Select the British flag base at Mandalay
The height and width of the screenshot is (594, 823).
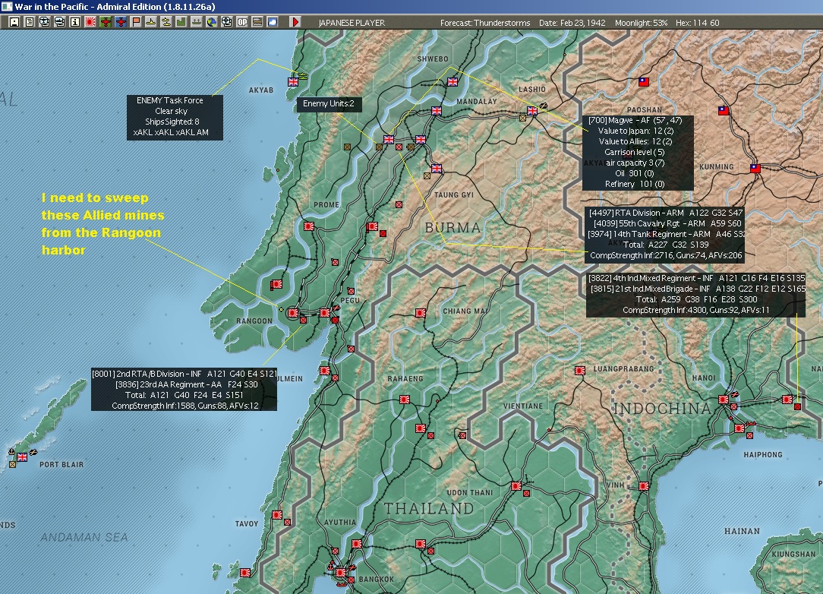click(436, 111)
